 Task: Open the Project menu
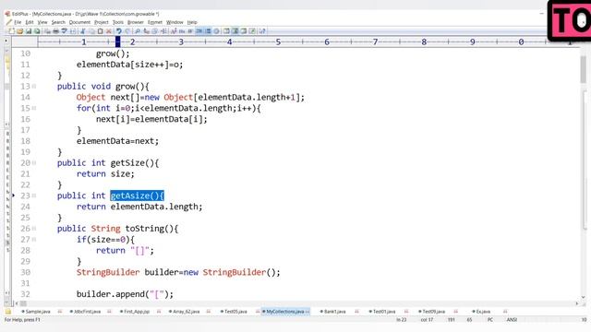101,22
